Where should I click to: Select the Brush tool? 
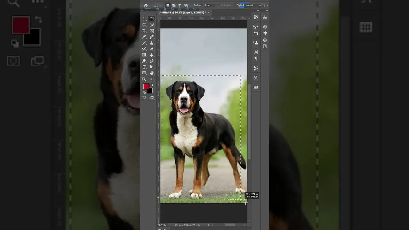144,43
